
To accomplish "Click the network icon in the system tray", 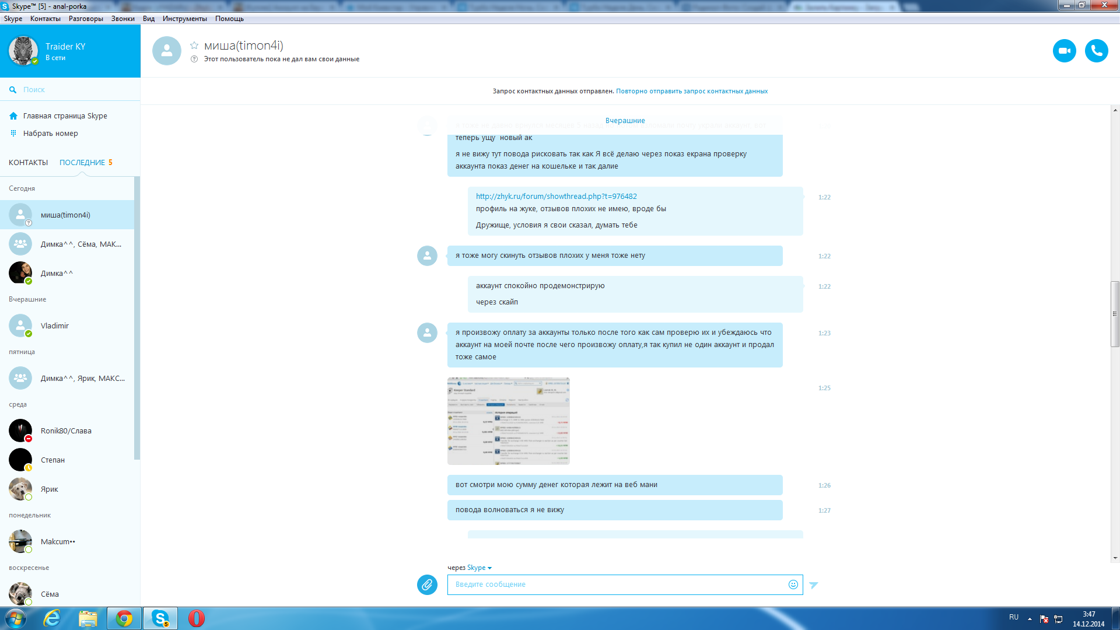I will (1058, 619).
